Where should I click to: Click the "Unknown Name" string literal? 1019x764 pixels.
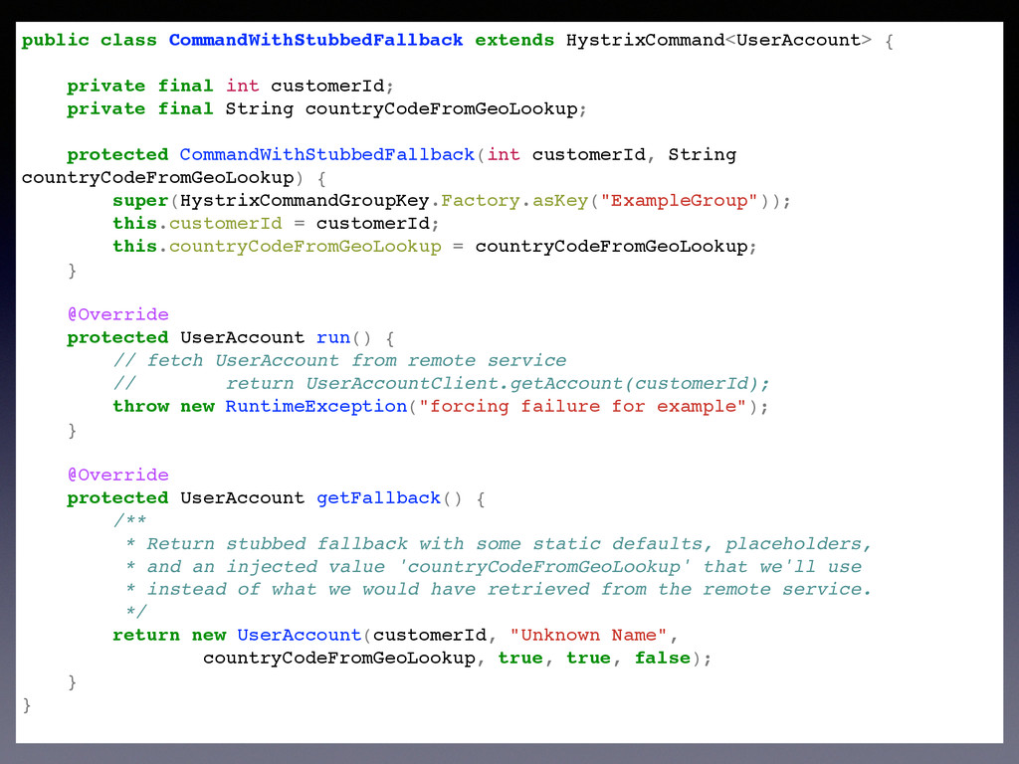click(x=588, y=635)
